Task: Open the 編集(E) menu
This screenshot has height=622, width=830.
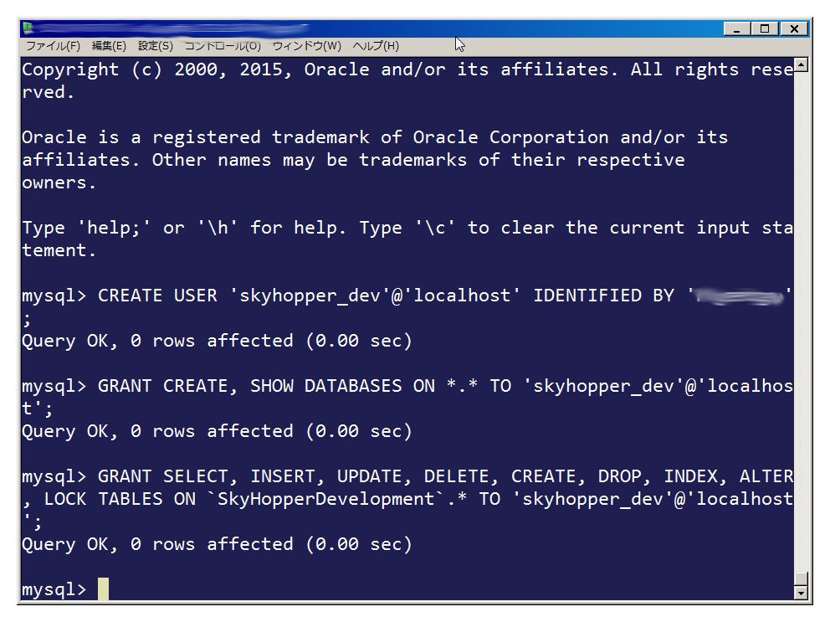Action: coord(109,46)
